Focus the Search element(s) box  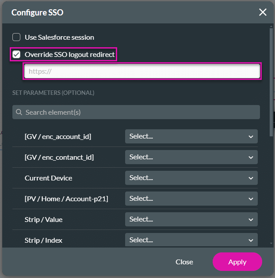point(136,112)
